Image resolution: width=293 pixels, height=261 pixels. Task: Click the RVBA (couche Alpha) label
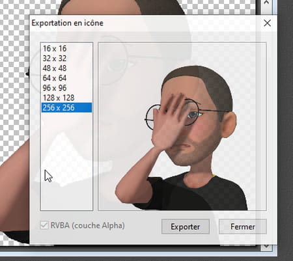[x=87, y=225]
